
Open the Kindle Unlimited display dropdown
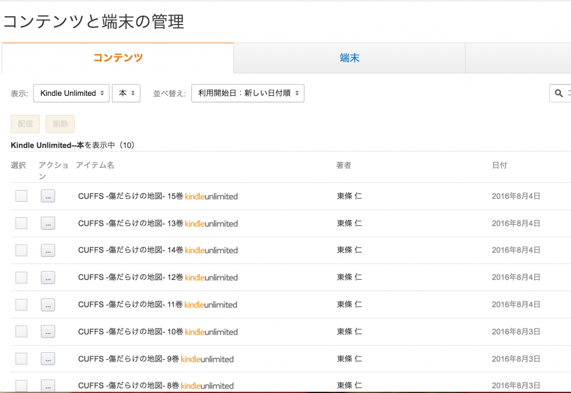coord(71,93)
